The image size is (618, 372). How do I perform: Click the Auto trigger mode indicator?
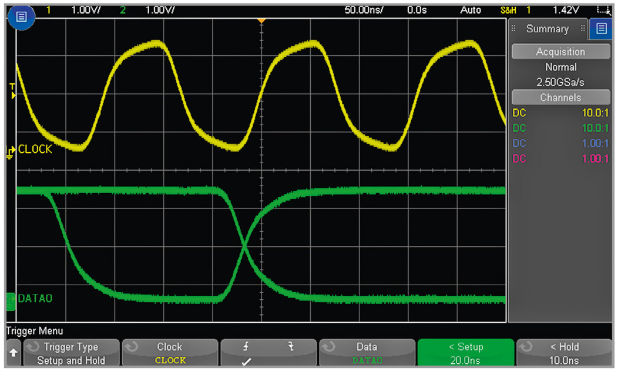471,10
